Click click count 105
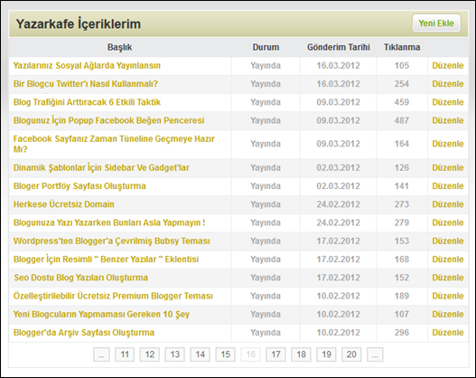 click(402, 66)
